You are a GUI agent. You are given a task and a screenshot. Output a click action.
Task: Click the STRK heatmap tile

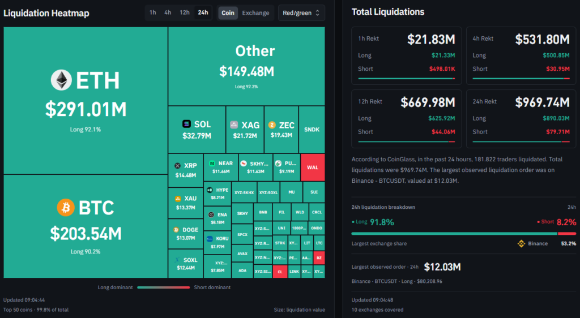(x=280, y=243)
